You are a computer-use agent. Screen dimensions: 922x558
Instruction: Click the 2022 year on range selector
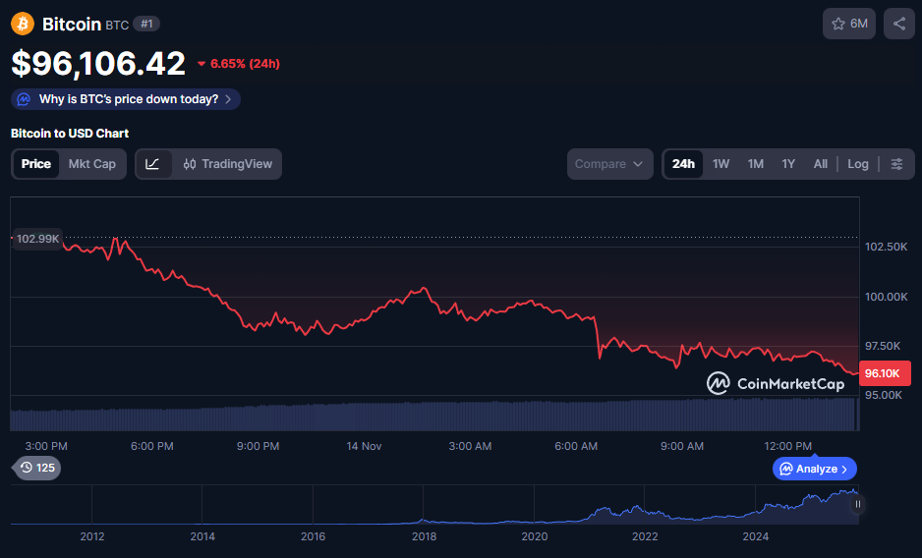645,536
